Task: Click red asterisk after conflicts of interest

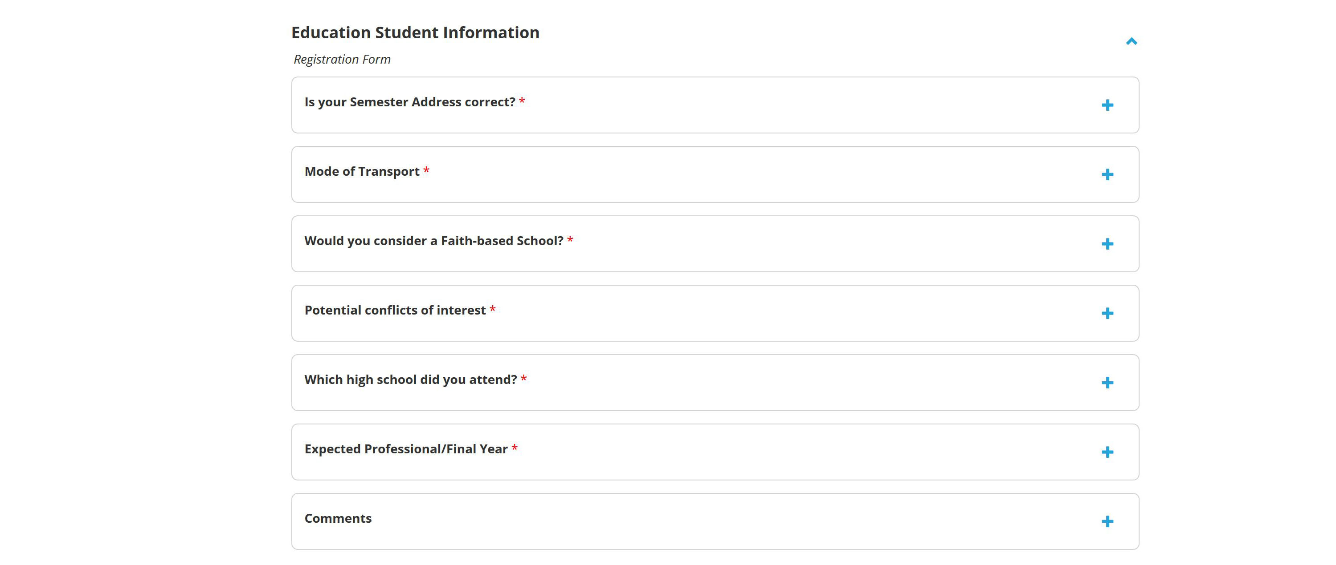Action: [x=493, y=309]
